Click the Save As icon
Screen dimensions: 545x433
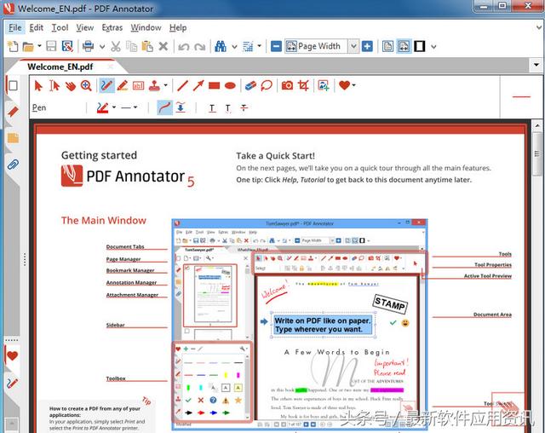click(67, 46)
